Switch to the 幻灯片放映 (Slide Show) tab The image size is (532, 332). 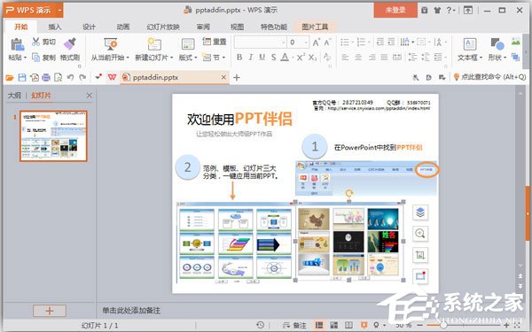point(163,27)
